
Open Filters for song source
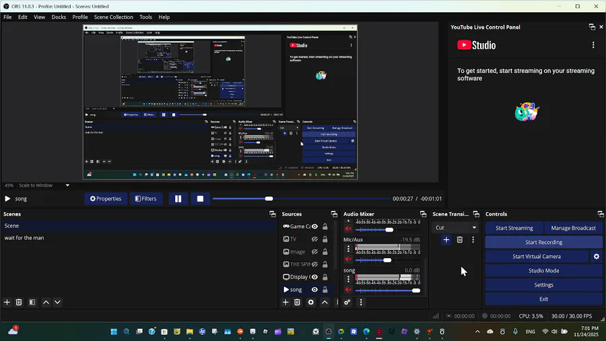point(145,199)
